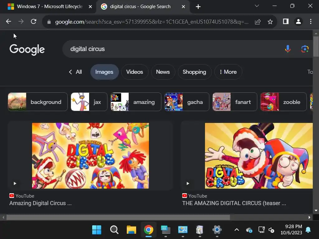Open the teaser video thumbnail with Caine
Viewport: 319px width, 239px height.
pos(259,156)
